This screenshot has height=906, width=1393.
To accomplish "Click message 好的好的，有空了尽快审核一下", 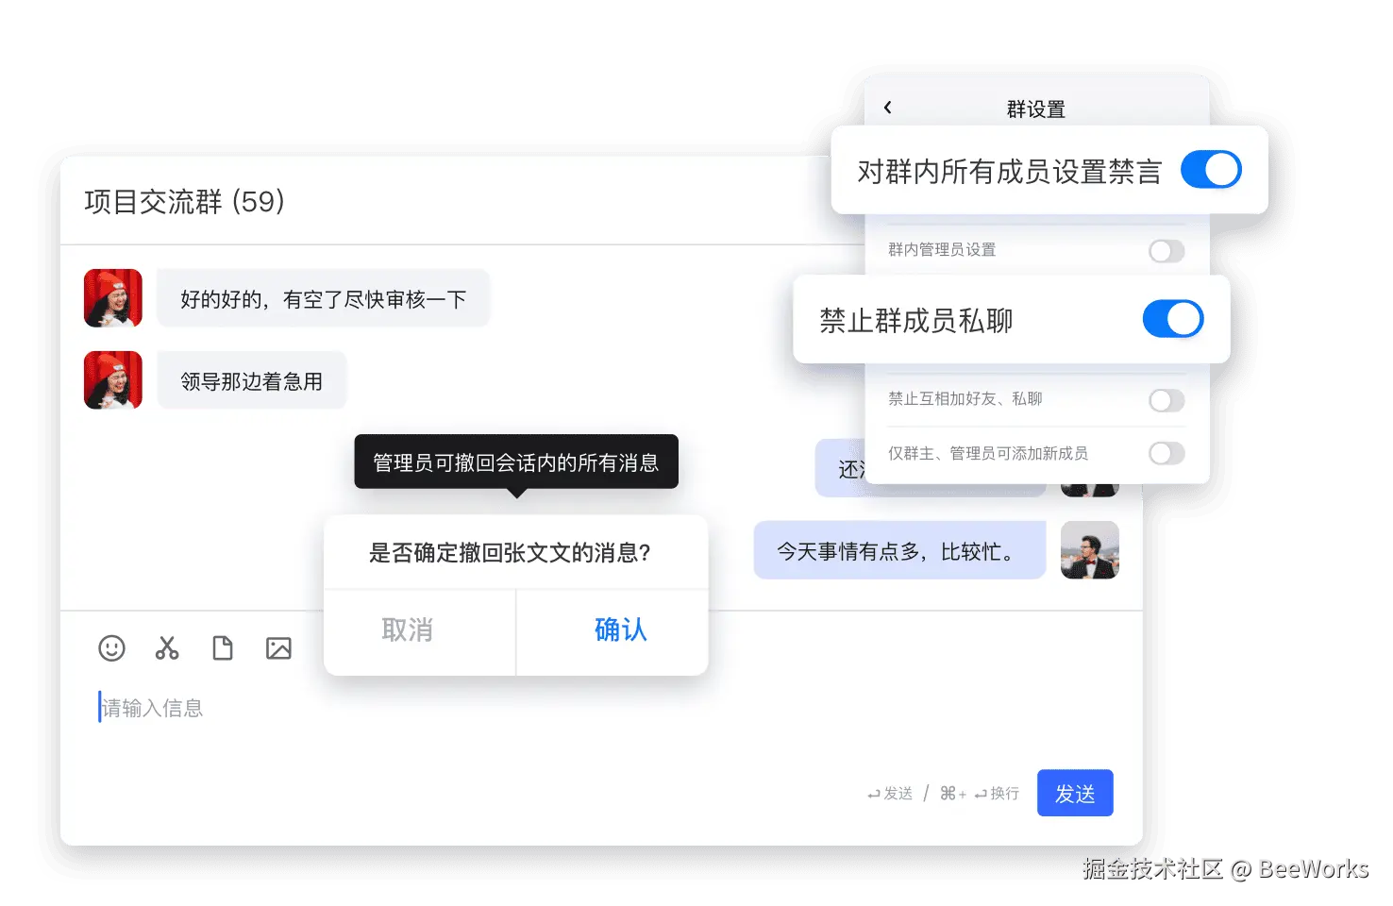I will click(323, 298).
